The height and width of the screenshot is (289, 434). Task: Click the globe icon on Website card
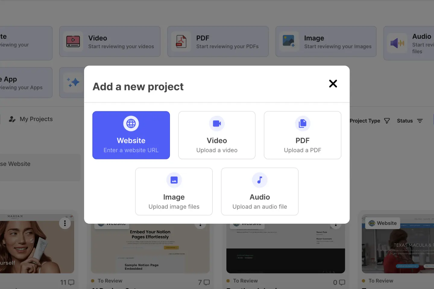(131, 123)
